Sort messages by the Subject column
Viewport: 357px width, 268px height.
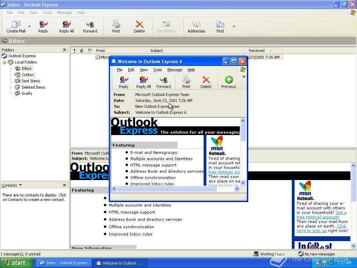coord(196,51)
